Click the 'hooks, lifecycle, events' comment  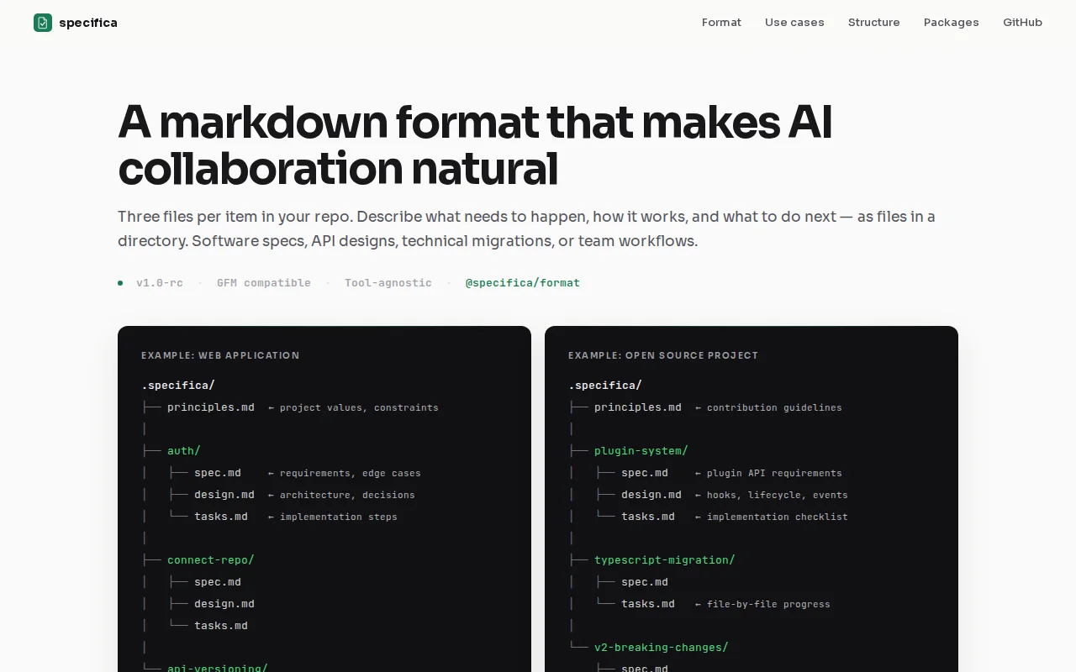click(x=772, y=495)
